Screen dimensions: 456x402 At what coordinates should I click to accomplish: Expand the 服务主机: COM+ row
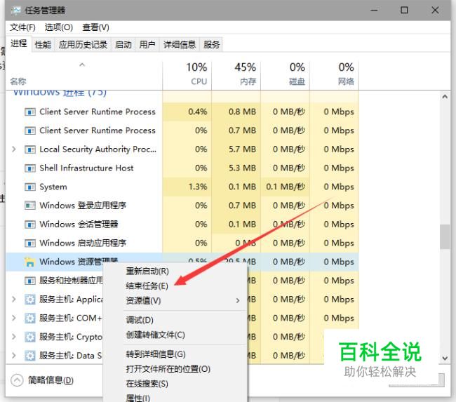pos(13,318)
